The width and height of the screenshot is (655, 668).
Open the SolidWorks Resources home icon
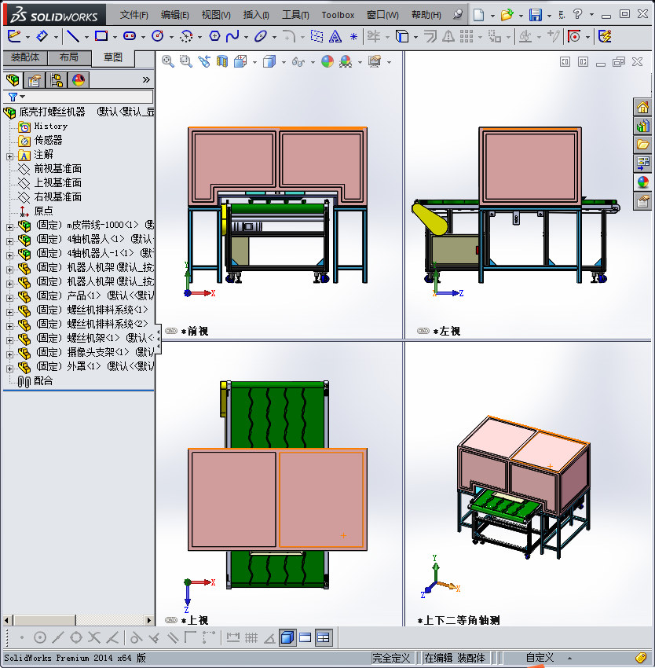pos(642,107)
